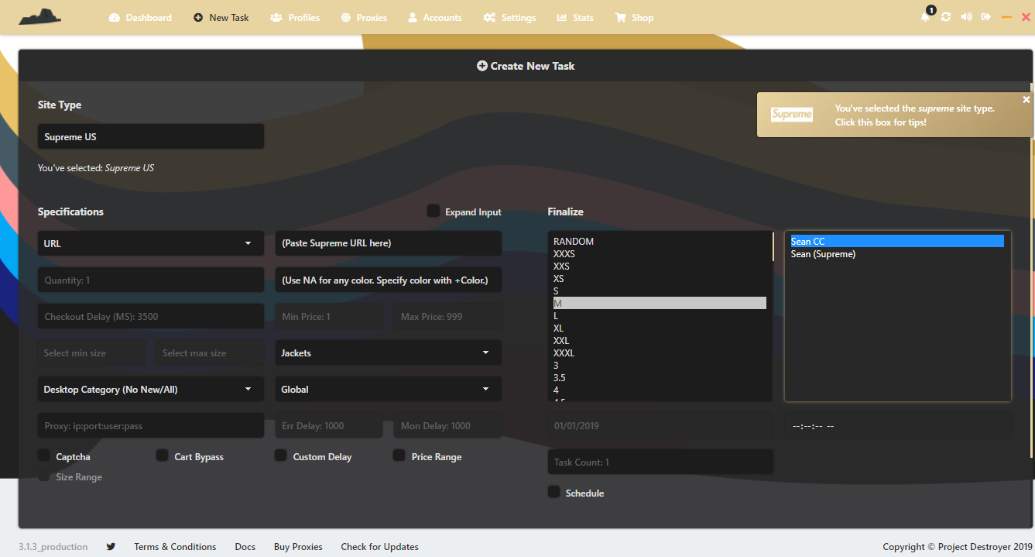Enable Cart Bypass
The width and height of the screenshot is (1035, 557).
[x=162, y=456]
